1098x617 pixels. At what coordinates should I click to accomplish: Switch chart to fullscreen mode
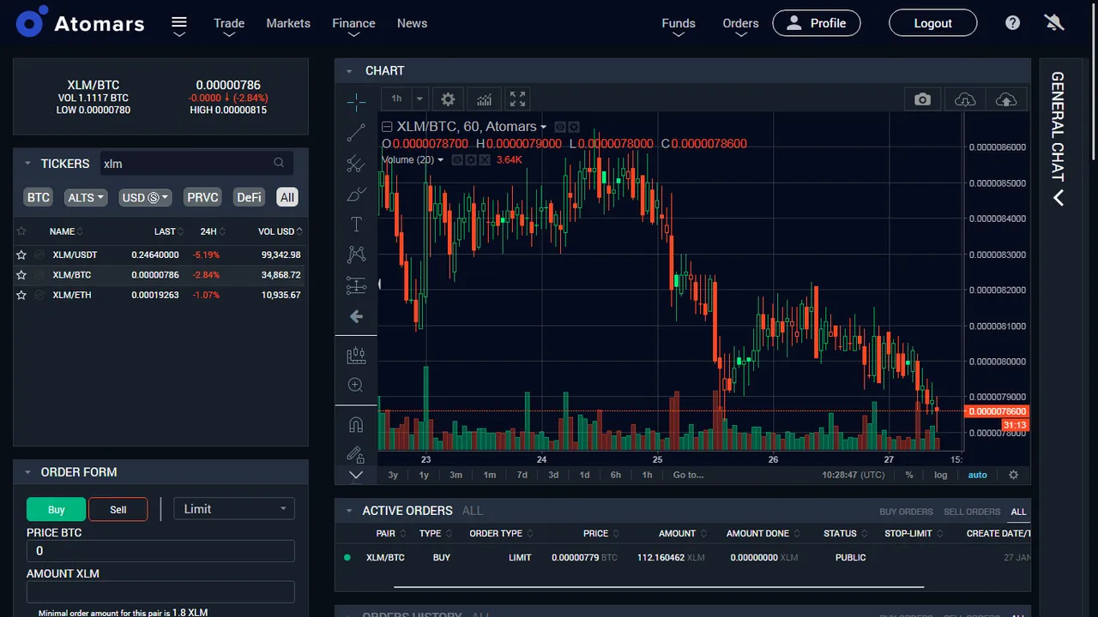(x=517, y=99)
